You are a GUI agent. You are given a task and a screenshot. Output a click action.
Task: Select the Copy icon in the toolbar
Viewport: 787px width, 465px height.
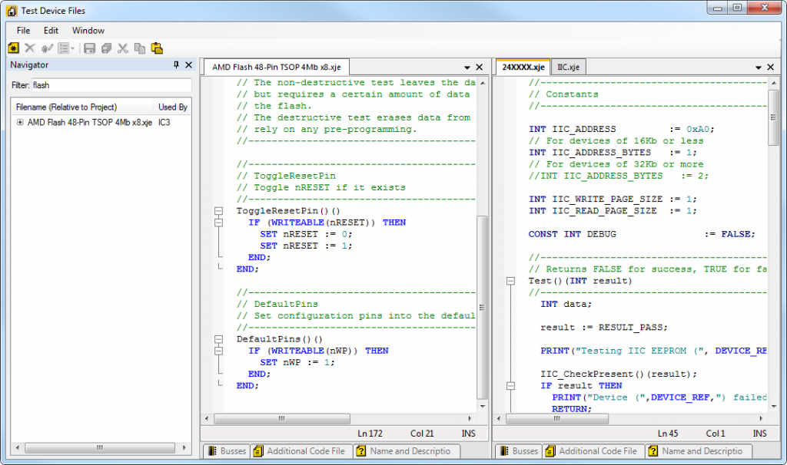point(138,48)
